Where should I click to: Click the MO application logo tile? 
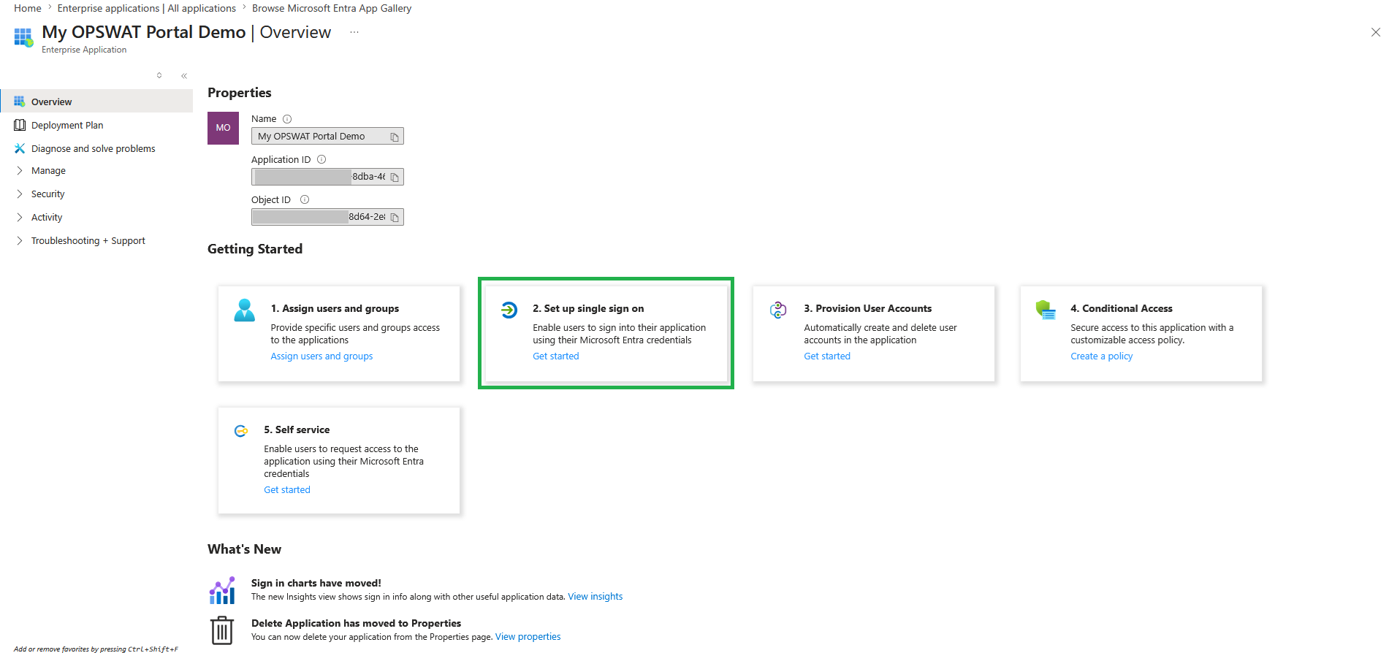click(223, 128)
